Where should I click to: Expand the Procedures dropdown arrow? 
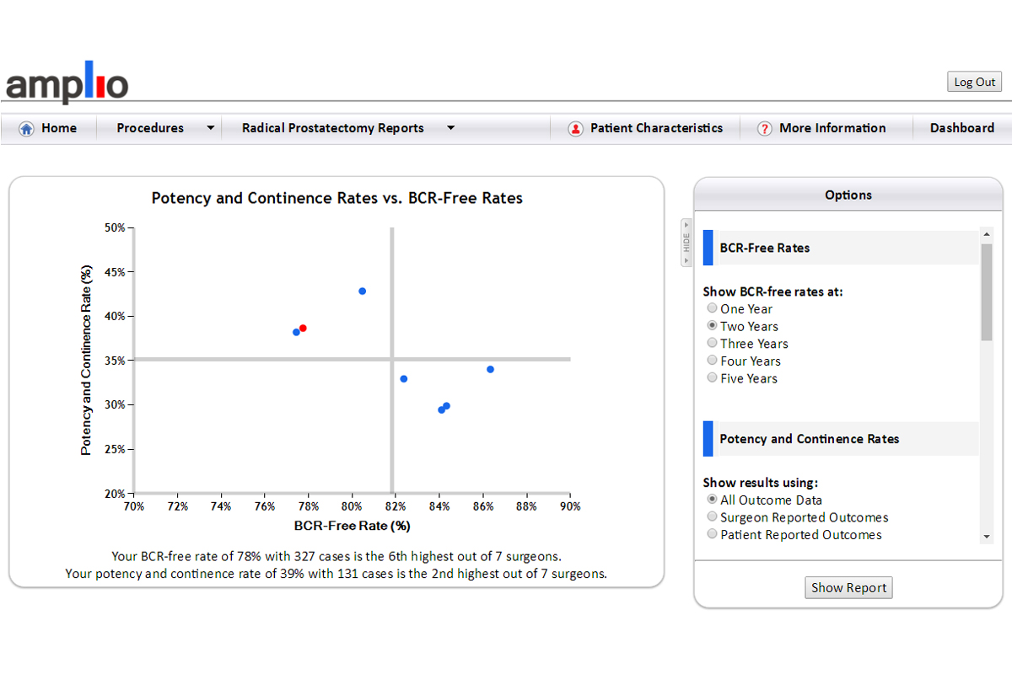tap(210, 129)
